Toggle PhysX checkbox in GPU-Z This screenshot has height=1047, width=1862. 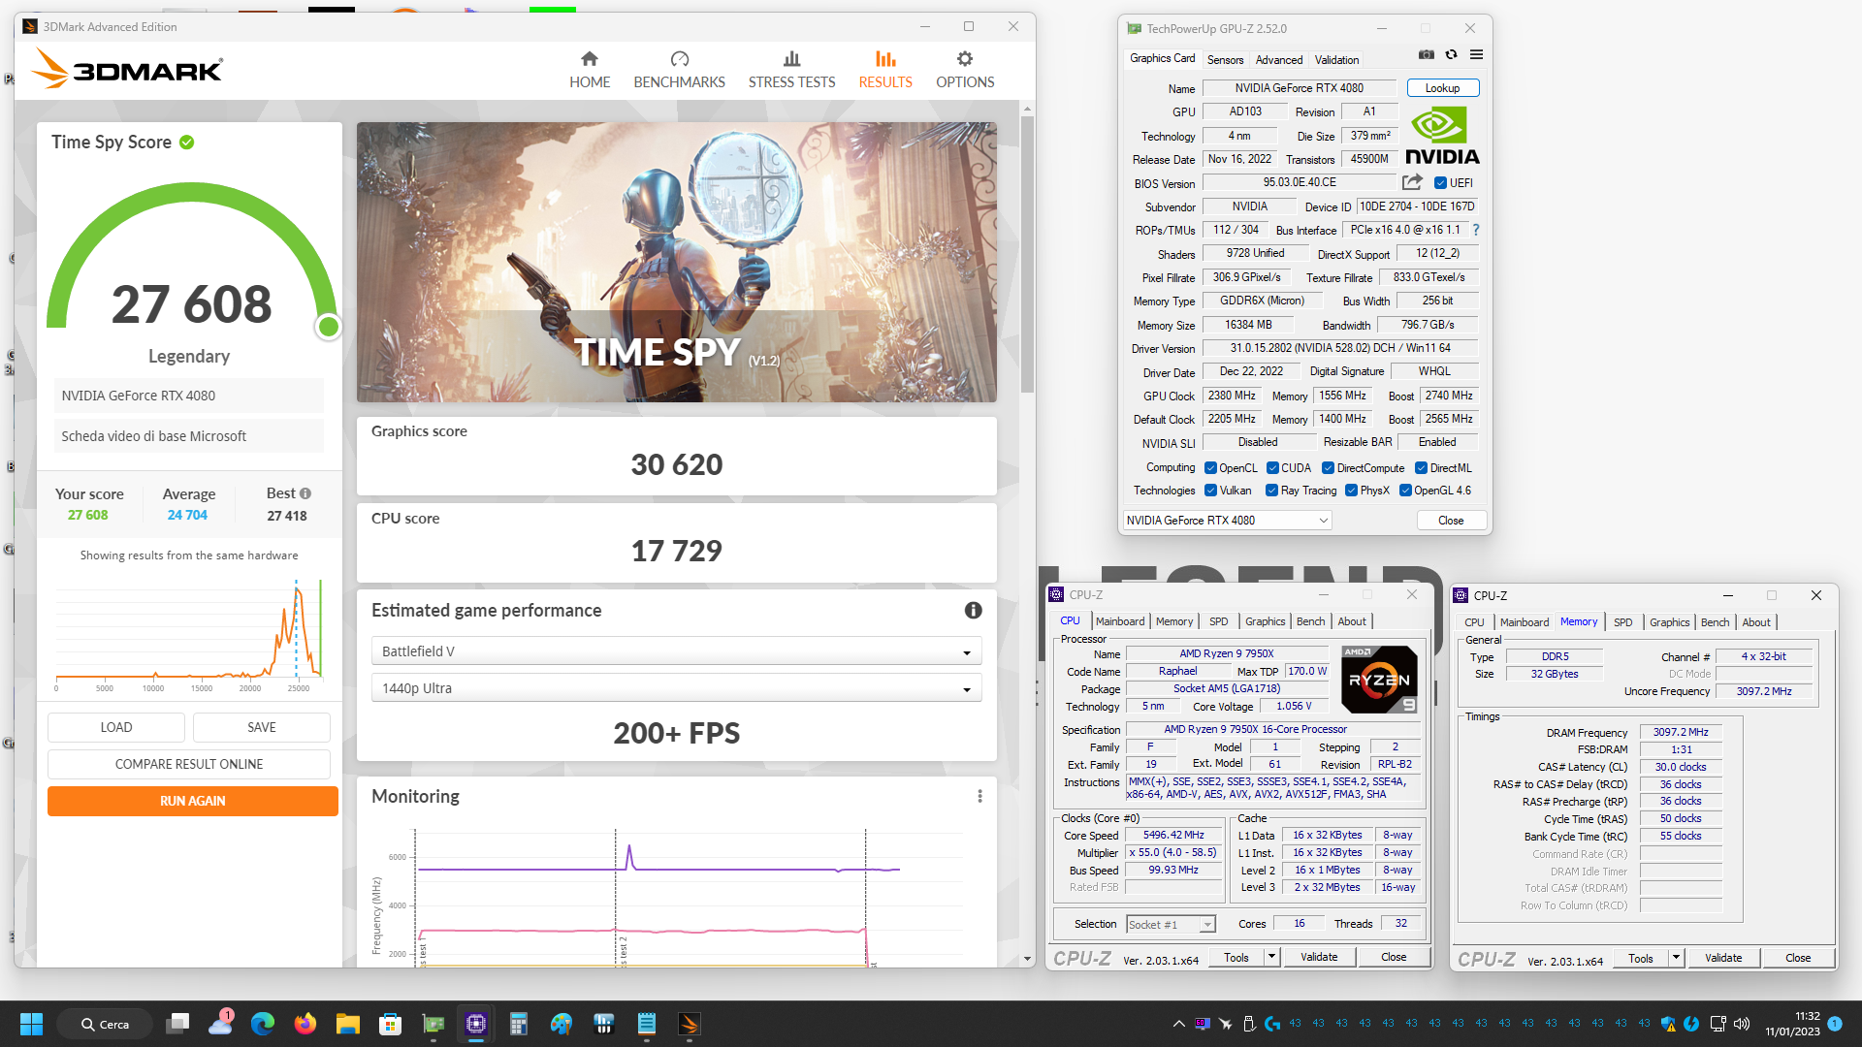pos(1351,491)
